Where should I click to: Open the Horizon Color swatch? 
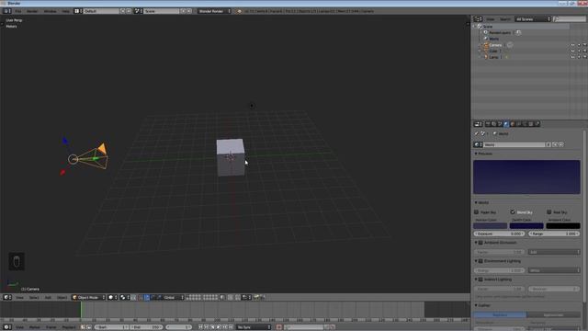click(x=490, y=226)
